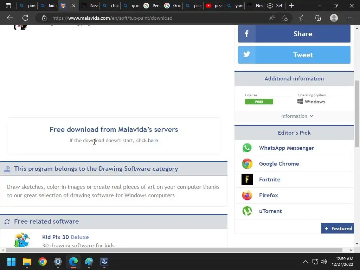Switch to the 'Pers' Google tab
The image size is (360, 270).
point(152,6)
